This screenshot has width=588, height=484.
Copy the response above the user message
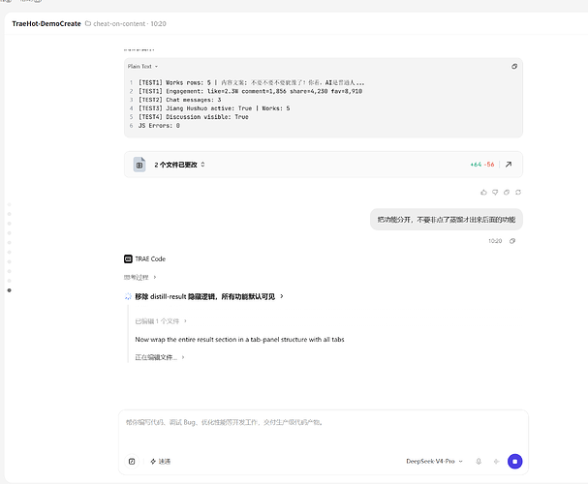[x=507, y=193]
